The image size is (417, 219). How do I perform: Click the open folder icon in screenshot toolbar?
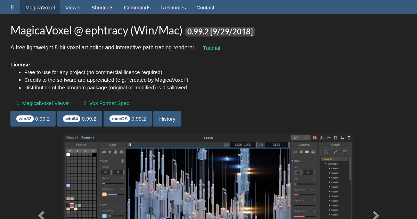pyautogui.click(x=328, y=138)
